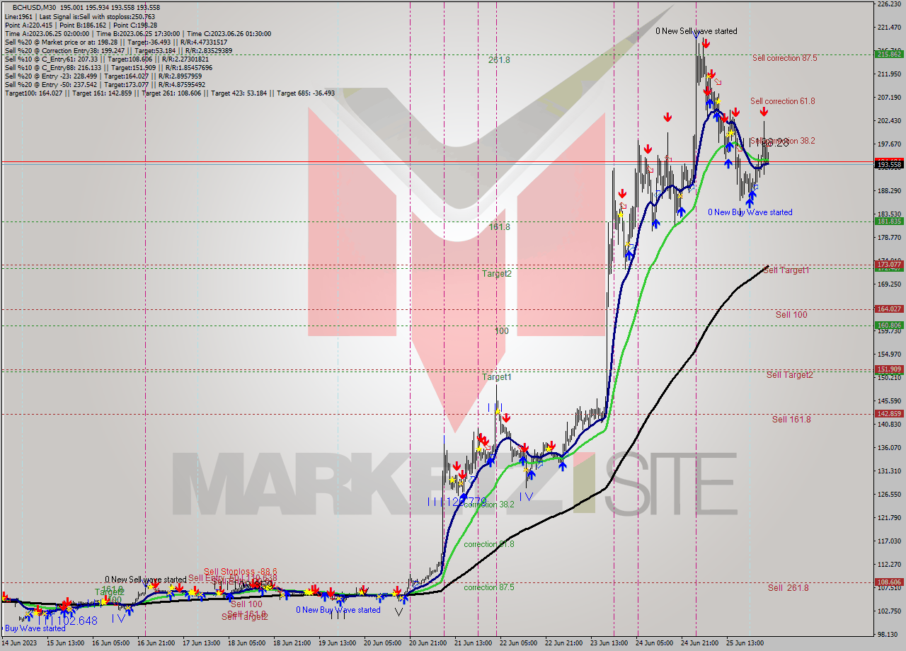Click the red 164.027 price tag
This screenshot has height=651, width=906.
(889, 309)
